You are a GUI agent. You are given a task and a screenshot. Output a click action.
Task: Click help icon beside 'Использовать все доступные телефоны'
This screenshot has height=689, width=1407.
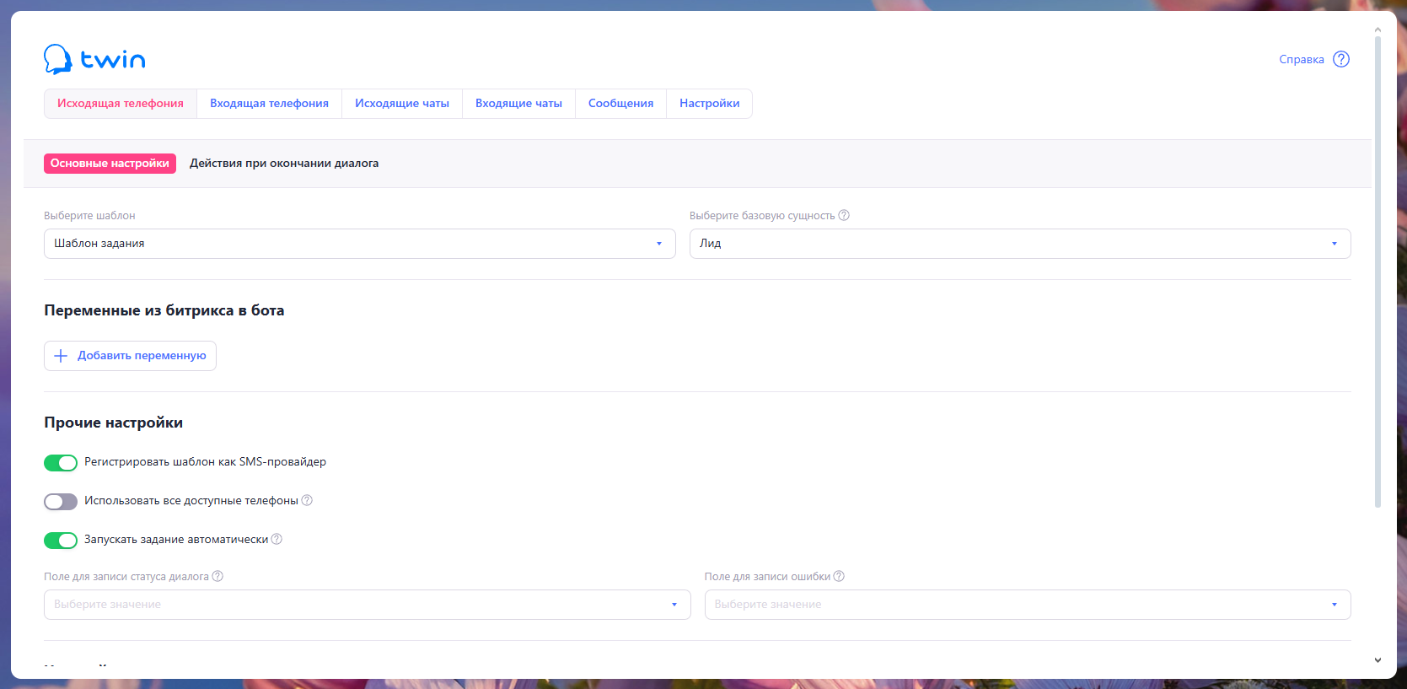click(307, 500)
